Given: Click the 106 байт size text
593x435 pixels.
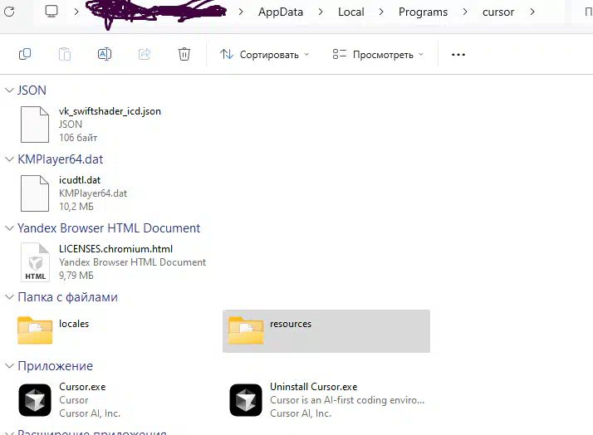Looking at the screenshot, I should pyautogui.click(x=78, y=138).
